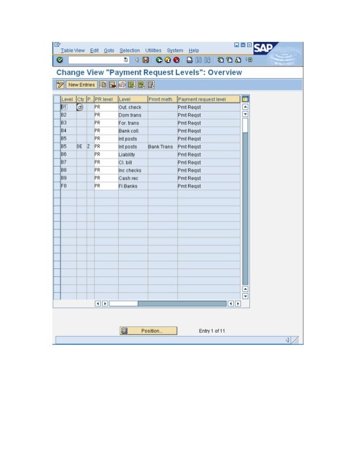Click the Next Page icon
This screenshot has height=461, width=356.
pos(238,60)
